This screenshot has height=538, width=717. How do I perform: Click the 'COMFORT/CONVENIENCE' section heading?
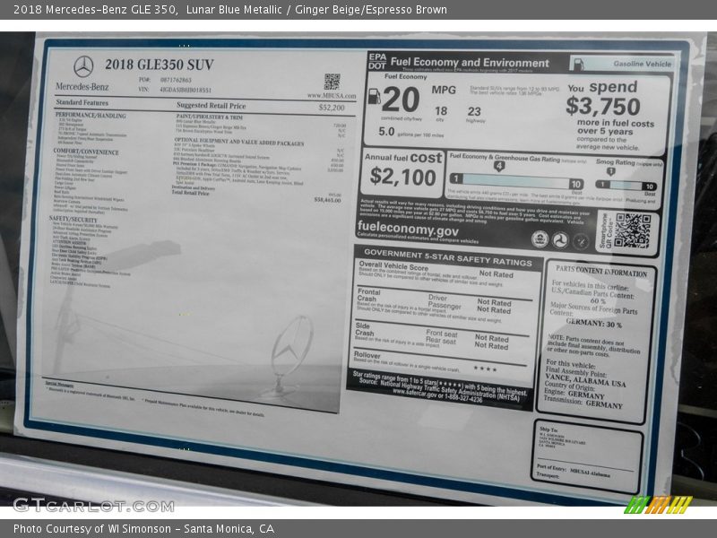coord(86,151)
